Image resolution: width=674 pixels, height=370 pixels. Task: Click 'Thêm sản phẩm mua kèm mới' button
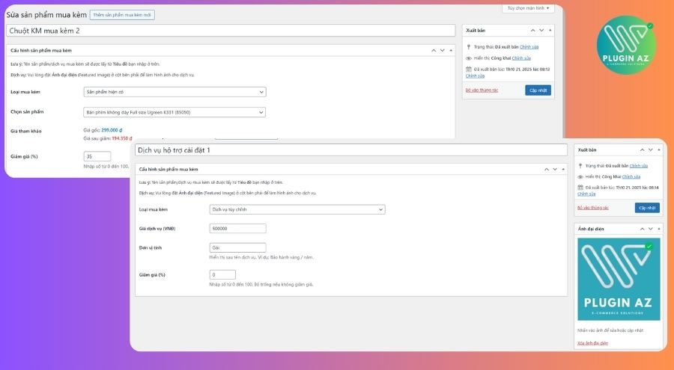click(x=122, y=15)
